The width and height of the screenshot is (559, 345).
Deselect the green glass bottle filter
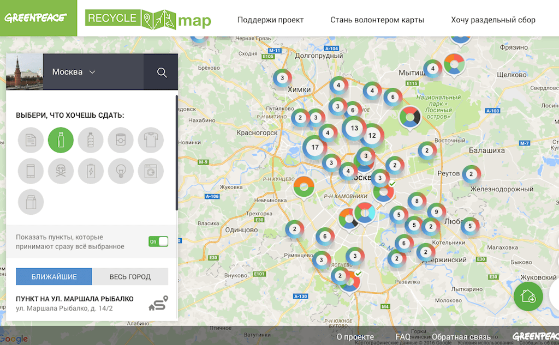click(61, 140)
